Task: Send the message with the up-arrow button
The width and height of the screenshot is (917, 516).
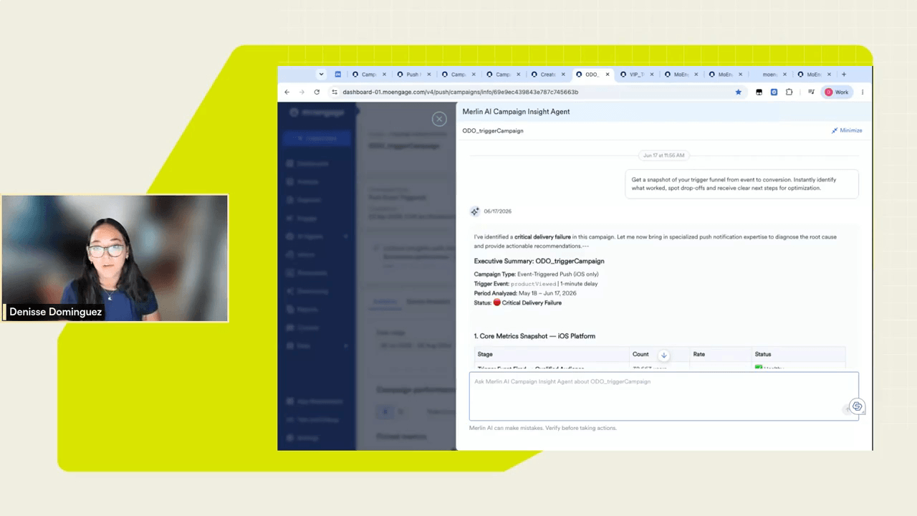Action: [848, 409]
